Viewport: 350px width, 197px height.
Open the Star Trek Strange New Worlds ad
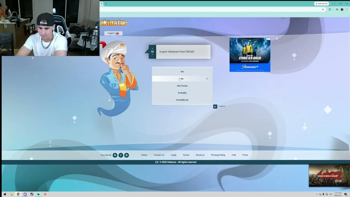[x=250, y=55]
